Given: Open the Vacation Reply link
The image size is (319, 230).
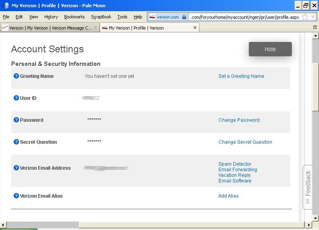Looking at the screenshot, I should (x=234, y=175).
